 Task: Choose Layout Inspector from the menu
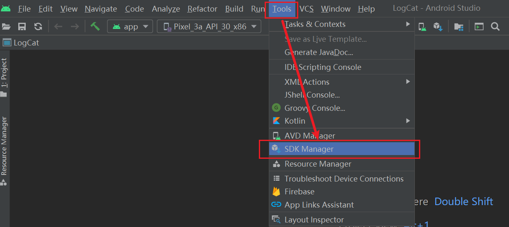[314, 220]
